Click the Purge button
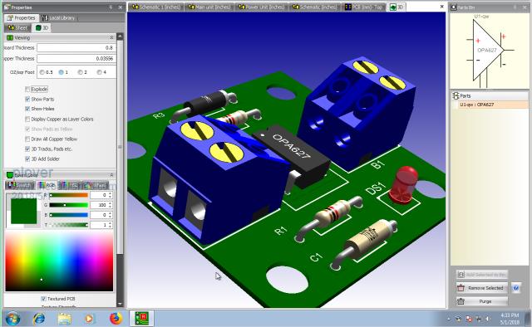Viewport: 532px width, 327px height. point(482,301)
